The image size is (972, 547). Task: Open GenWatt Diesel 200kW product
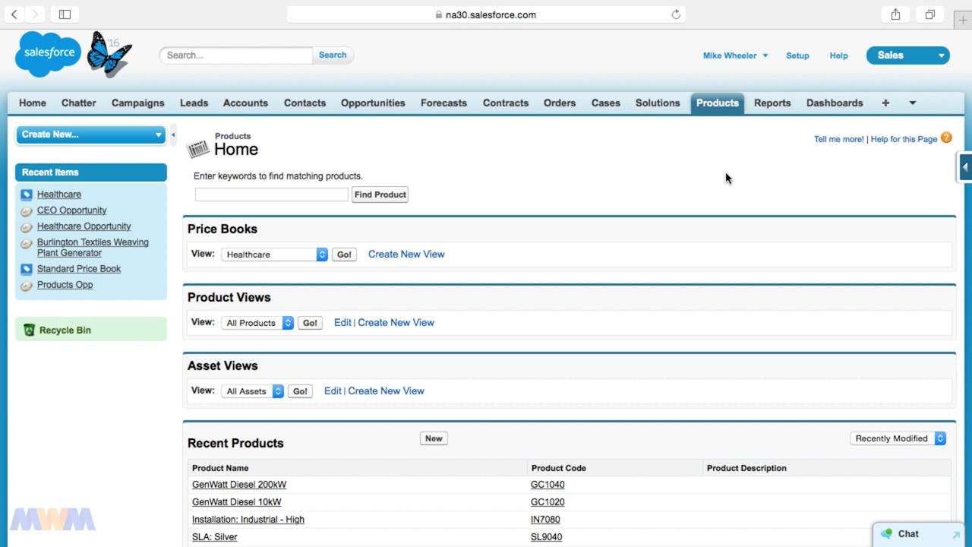(x=239, y=485)
